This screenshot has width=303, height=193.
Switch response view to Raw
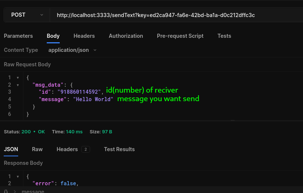coord(37,149)
